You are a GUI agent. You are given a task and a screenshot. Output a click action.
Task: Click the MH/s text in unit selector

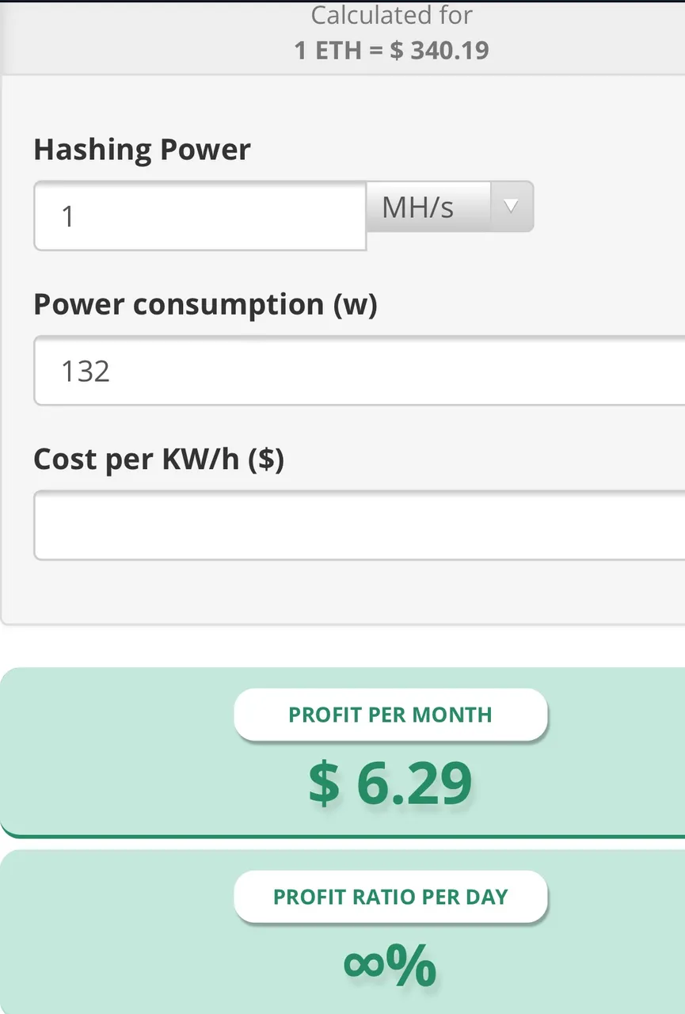418,208
